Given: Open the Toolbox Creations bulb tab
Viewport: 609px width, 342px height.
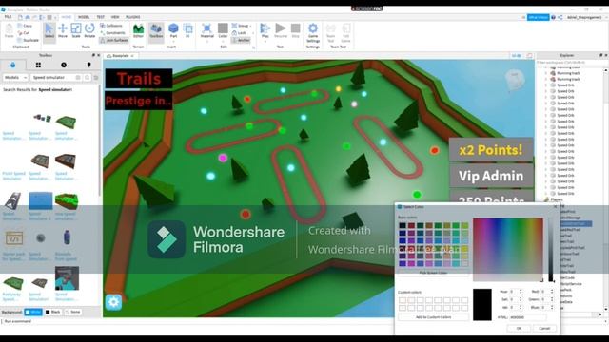Looking at the screenshot, I should (88, 65).
